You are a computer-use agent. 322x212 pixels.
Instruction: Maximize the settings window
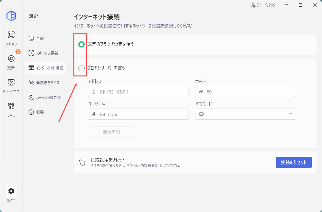(x=300, y=5)
